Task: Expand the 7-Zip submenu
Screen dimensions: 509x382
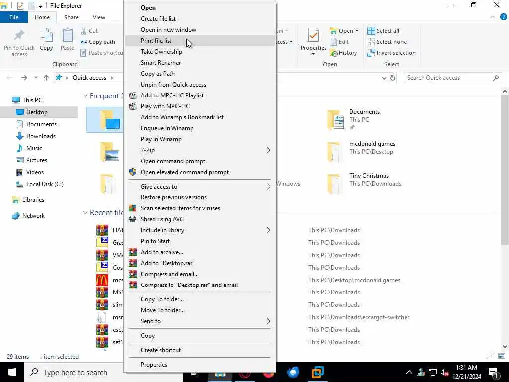Action: [x=200, y=150]
